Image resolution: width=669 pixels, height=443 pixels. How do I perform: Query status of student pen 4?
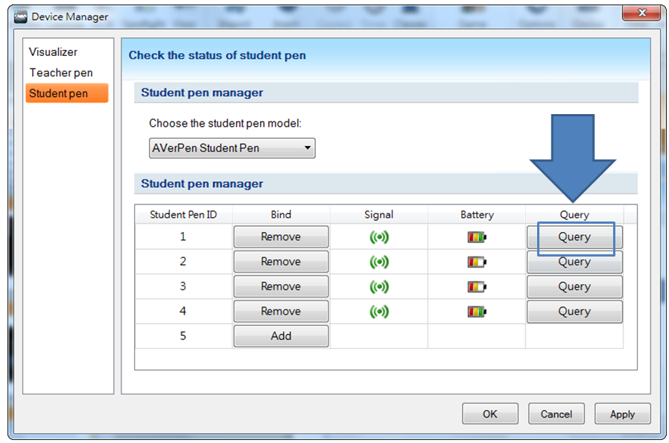[x=574, y=312]
